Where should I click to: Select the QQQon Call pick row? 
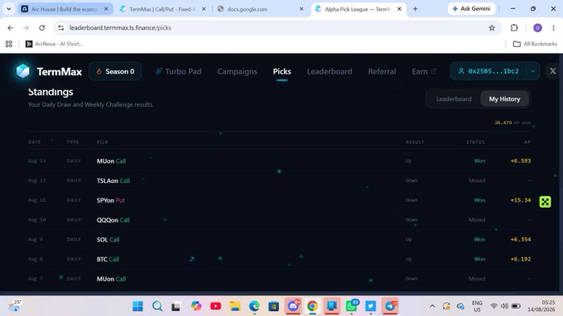[x=279, y=220]
